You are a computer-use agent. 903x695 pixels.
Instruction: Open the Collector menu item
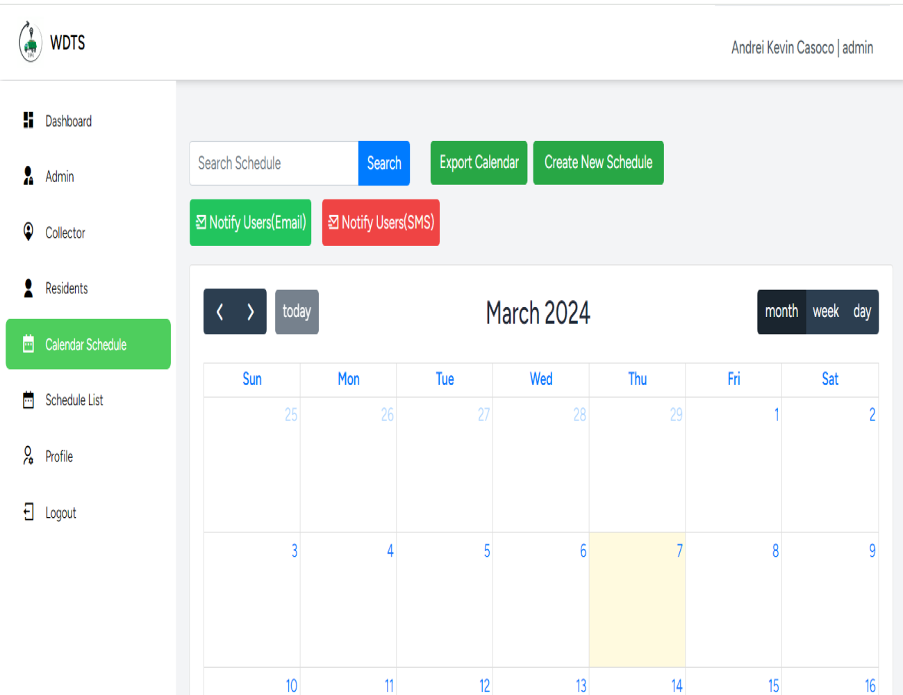[88, 233]
